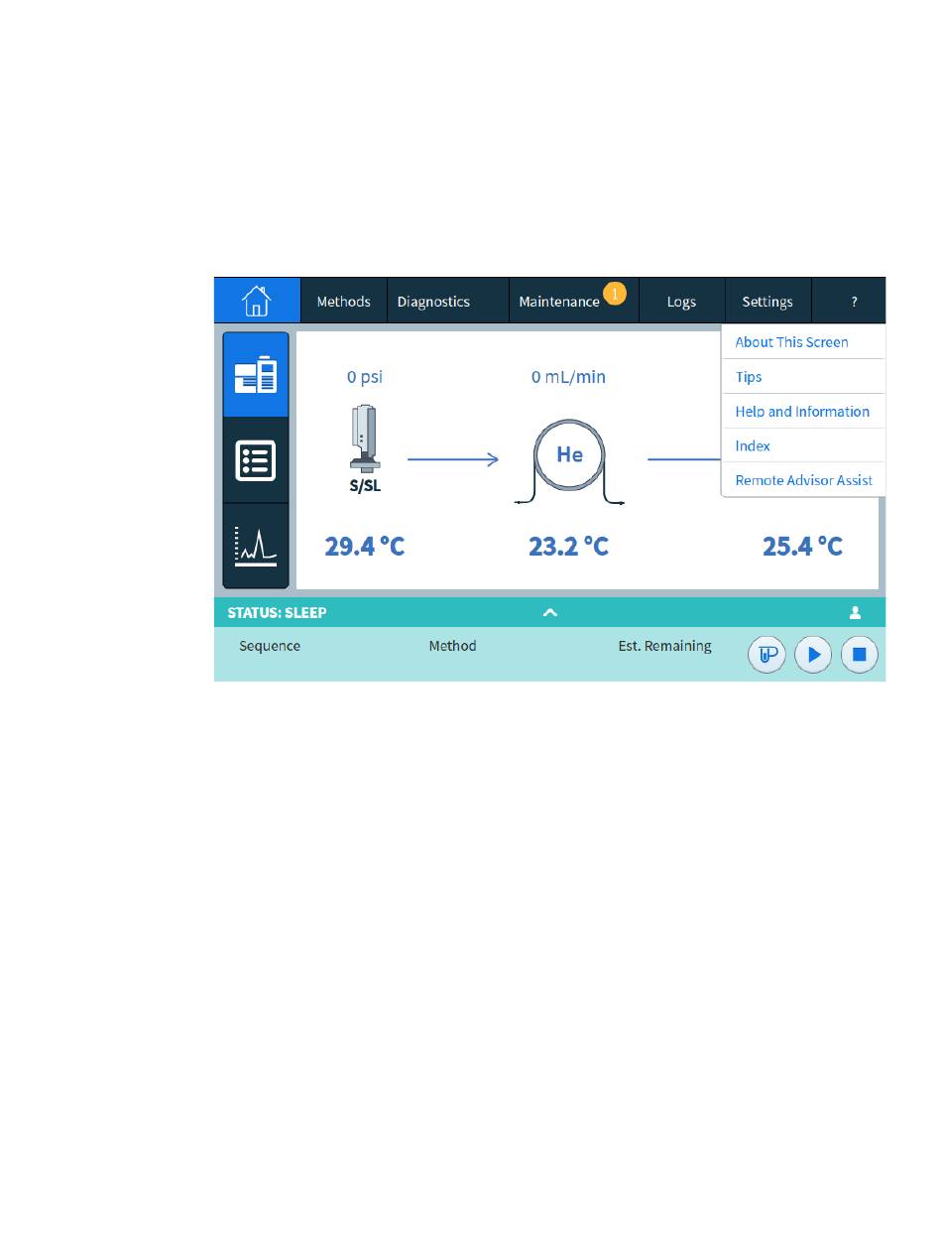942x1257 pixels.
Task: Go to the Home screen icon
Action: tap(257, 300)
